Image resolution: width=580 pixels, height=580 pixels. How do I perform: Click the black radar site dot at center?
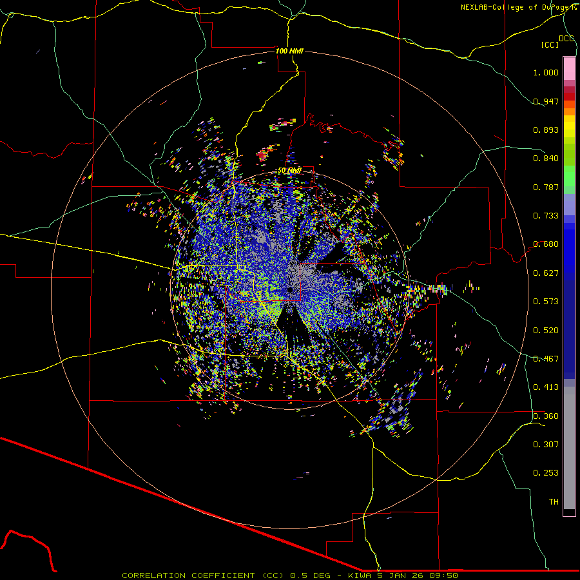pos(291,289)
